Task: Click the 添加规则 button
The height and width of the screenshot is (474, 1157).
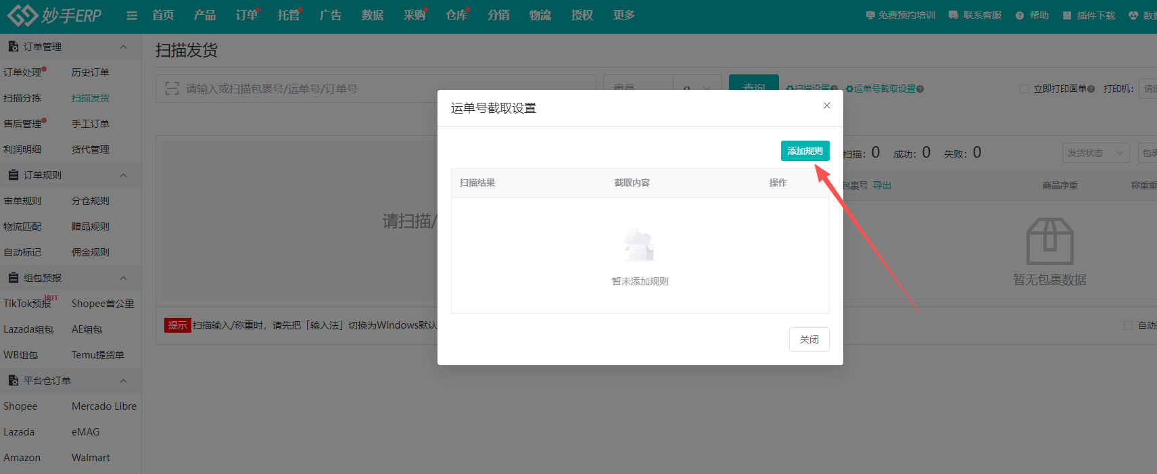Action: coord(805,151)
